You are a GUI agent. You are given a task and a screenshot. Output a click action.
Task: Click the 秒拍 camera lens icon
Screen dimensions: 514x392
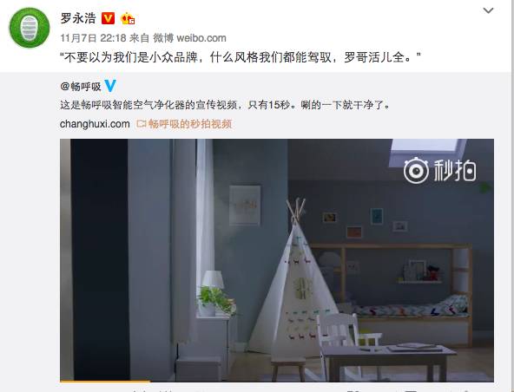point(416,170)
